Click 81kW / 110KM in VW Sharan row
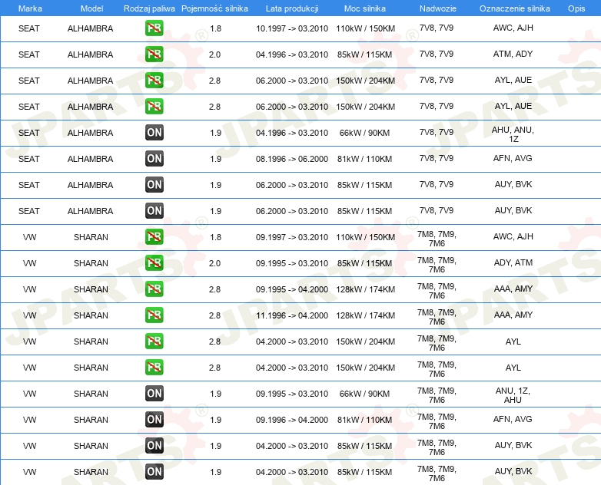The height and width of the screenshot is (485, 601). (x=364, y=420)
